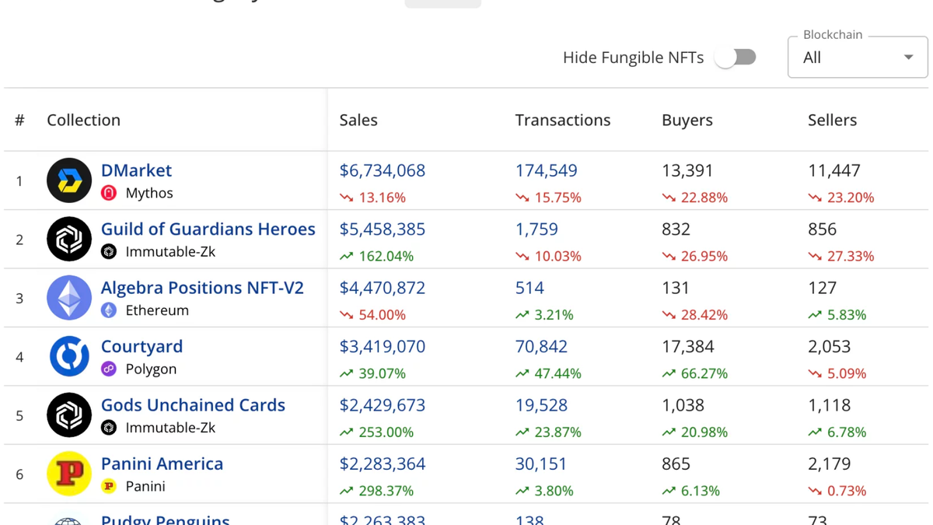Viewport: 933px width, 525px height.
Task: Open the Blockchain dropdown menu
Action: (x=857, y=58)
